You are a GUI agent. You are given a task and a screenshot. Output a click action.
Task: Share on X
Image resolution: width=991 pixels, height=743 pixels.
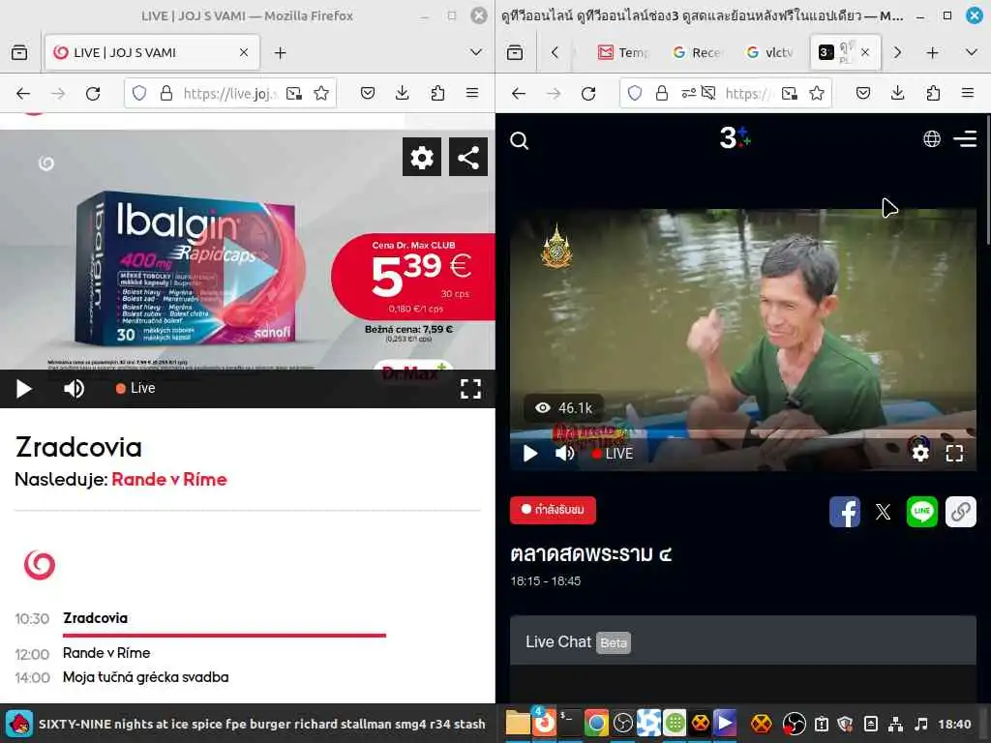[883, 511]
